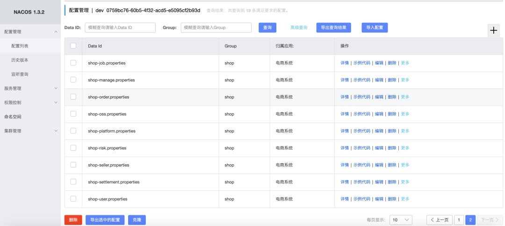Image resolution: width=505 pixels, height=226 pixels.
Task: Select shop-settlement.properties checkbox
Action: [73, 182]
